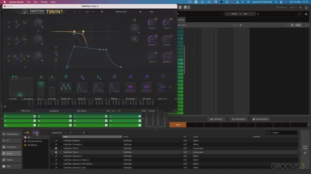
Task: Open the Apple menu
Action: tap(4, 2)
